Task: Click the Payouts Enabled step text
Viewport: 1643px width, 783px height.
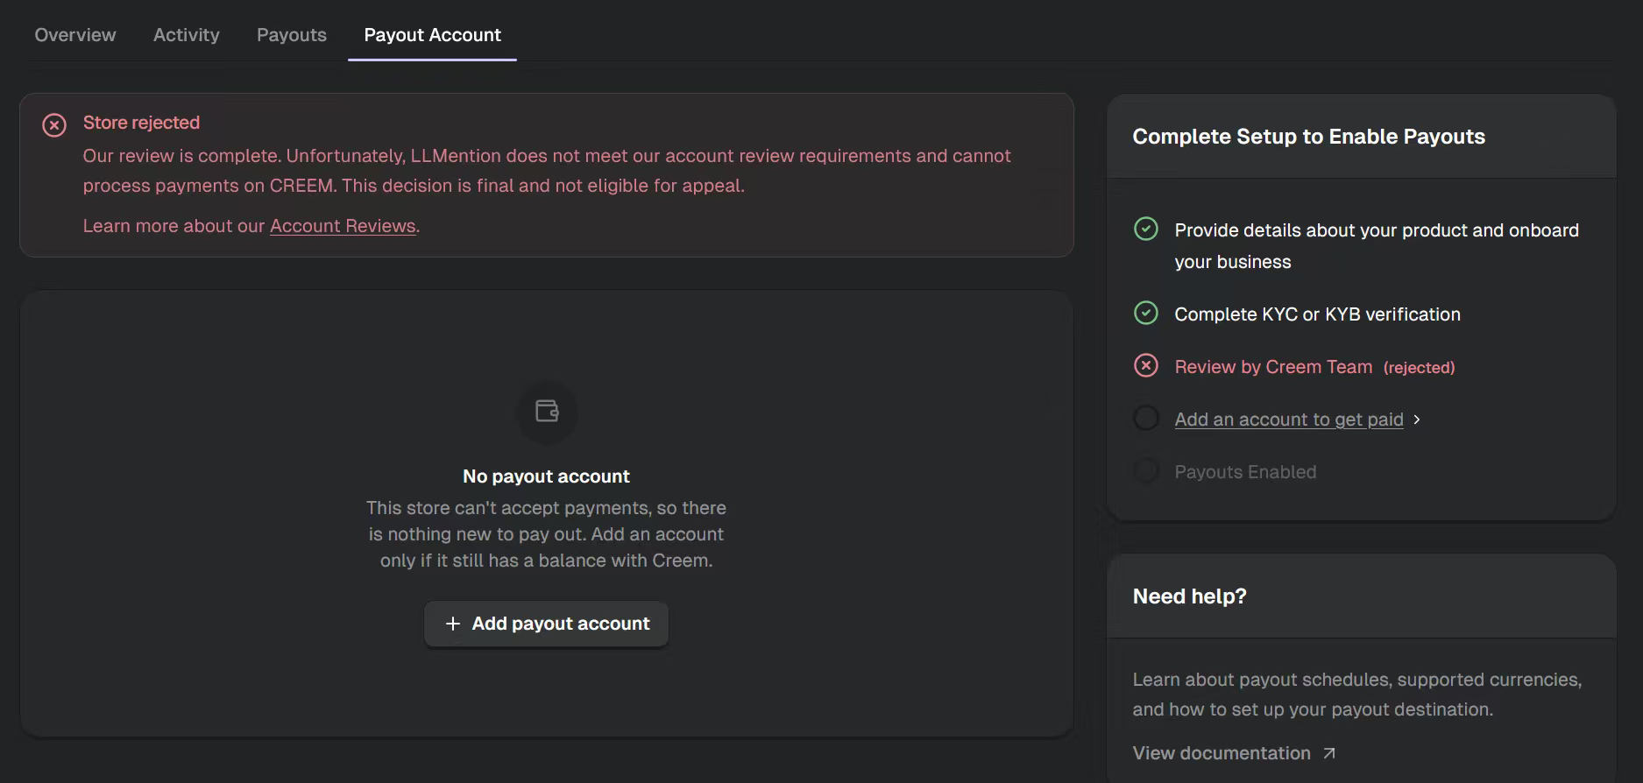Action: click(x=1245, y=472)
